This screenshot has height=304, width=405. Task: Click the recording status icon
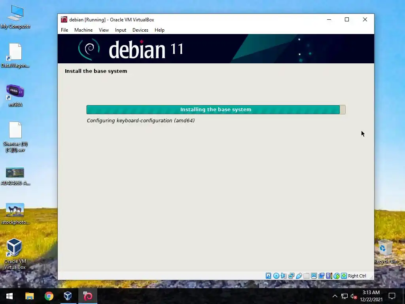click(x=321, y=276)
